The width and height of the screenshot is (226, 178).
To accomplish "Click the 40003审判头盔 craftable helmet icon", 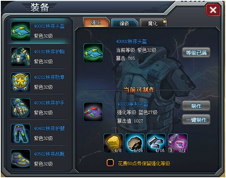I will click(93, 112).
